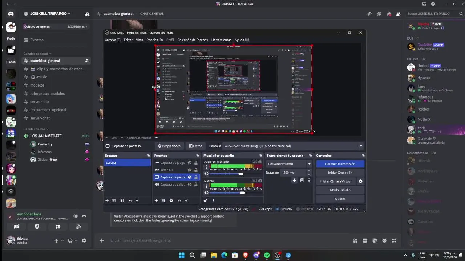Add a new source in Fuentes panel

coord(156,200)
